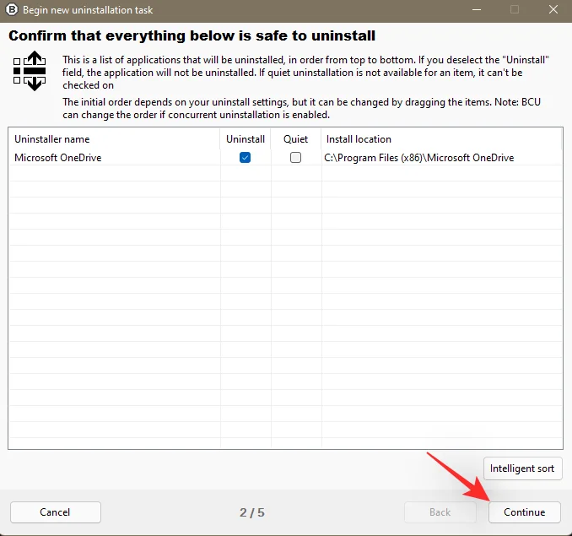Continue to the next uninstallation step
Image resolution: width=572 pixels, height=536 pixels.
point(524,512)
